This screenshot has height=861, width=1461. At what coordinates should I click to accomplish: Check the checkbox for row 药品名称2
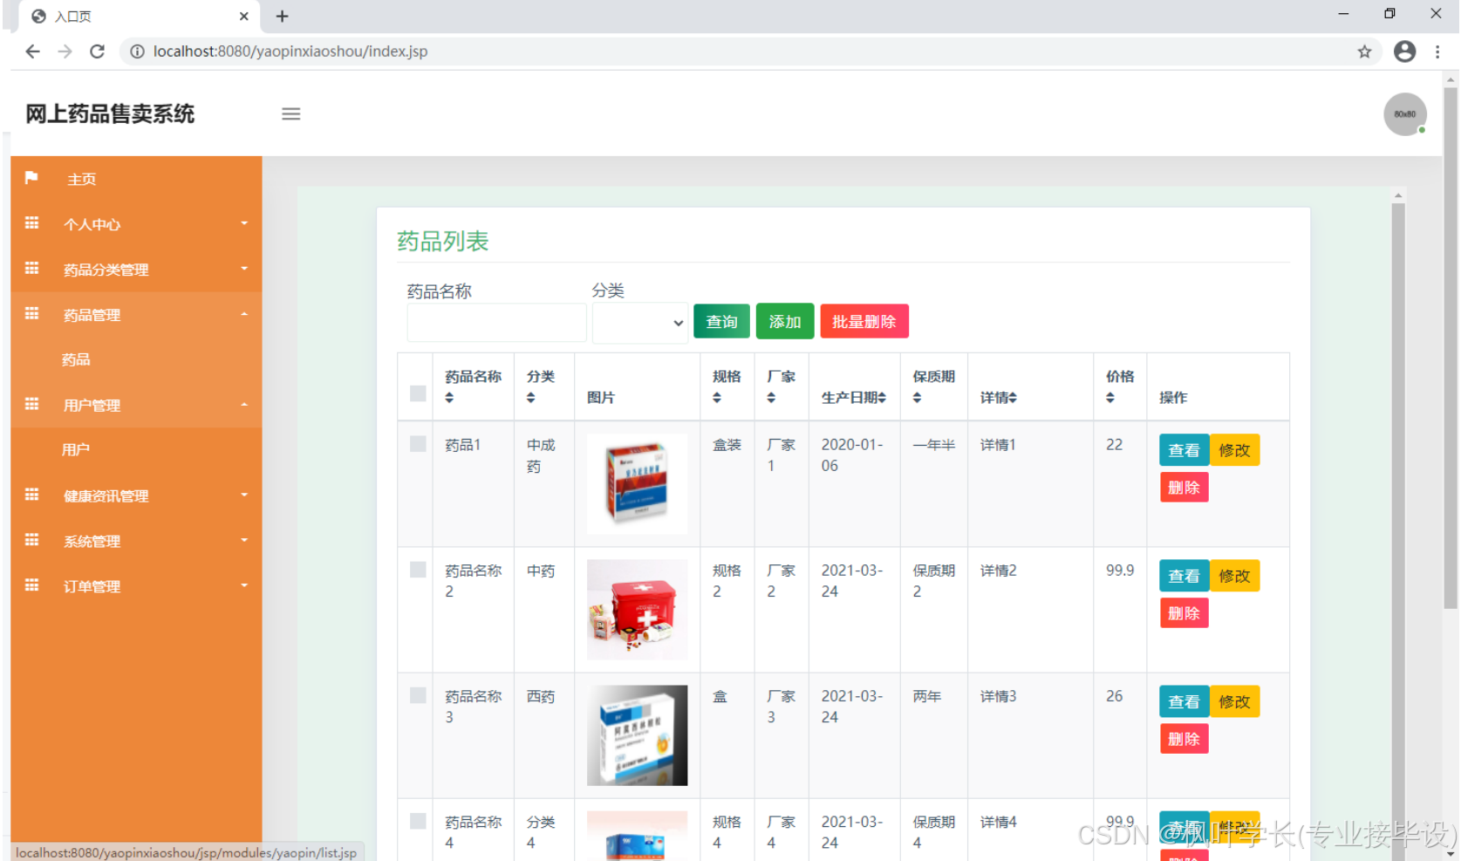click(x=418, y=570)
